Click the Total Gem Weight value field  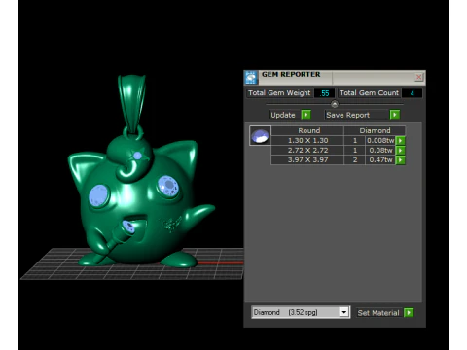[x=324, y=93]
